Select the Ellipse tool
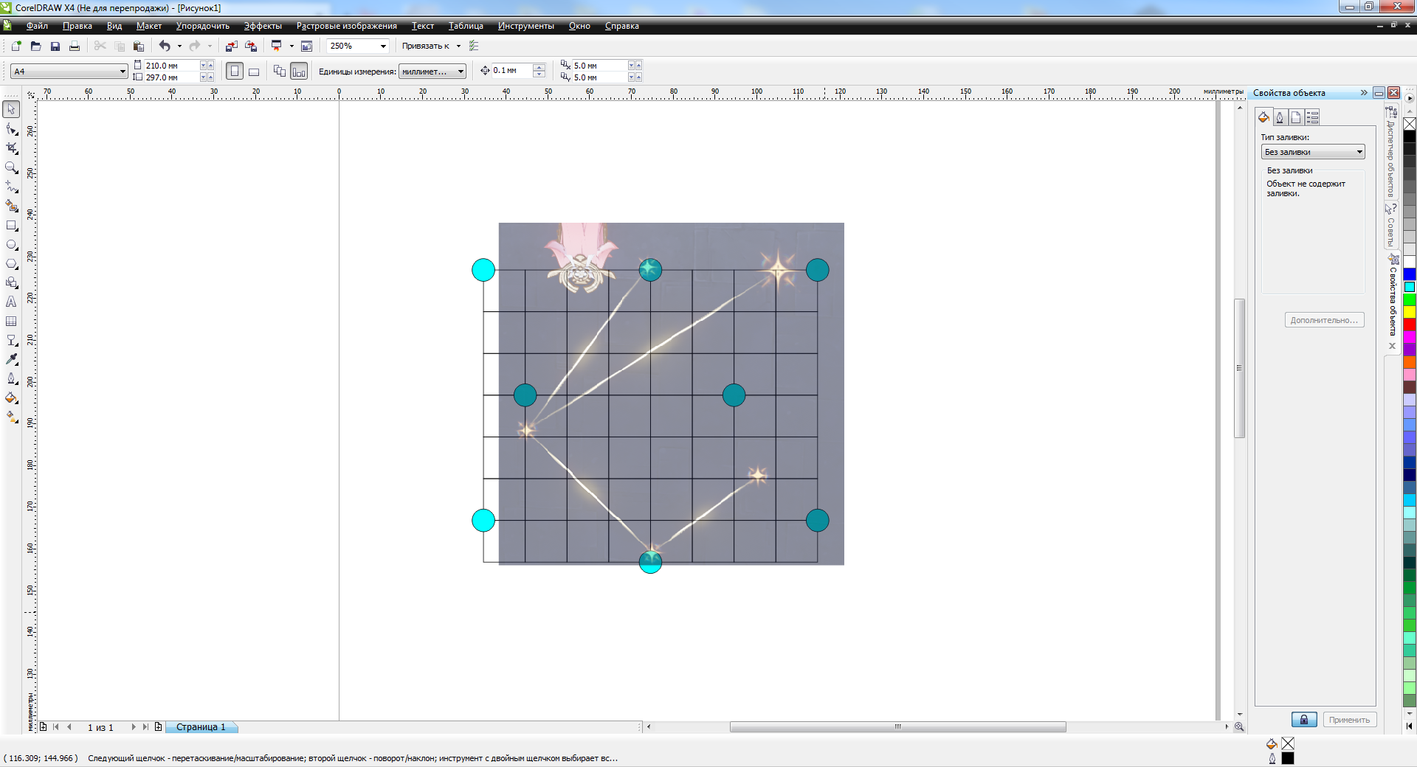The image size is (1417, 767). pos(11,245)
